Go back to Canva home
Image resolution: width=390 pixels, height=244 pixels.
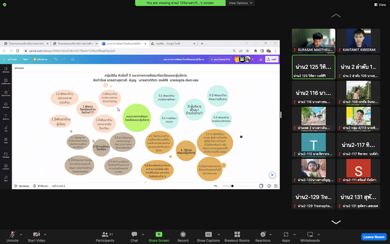pyautogui.click(x=10, y=60)
